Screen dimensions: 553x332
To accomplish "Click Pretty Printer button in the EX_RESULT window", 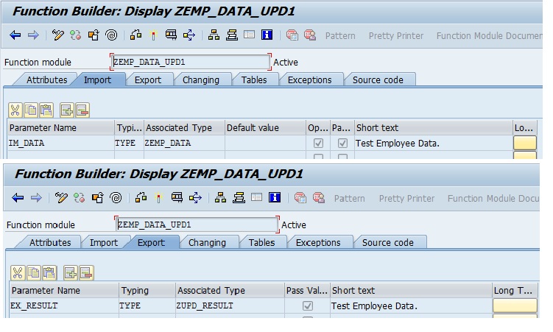I will tap(406, 199).
